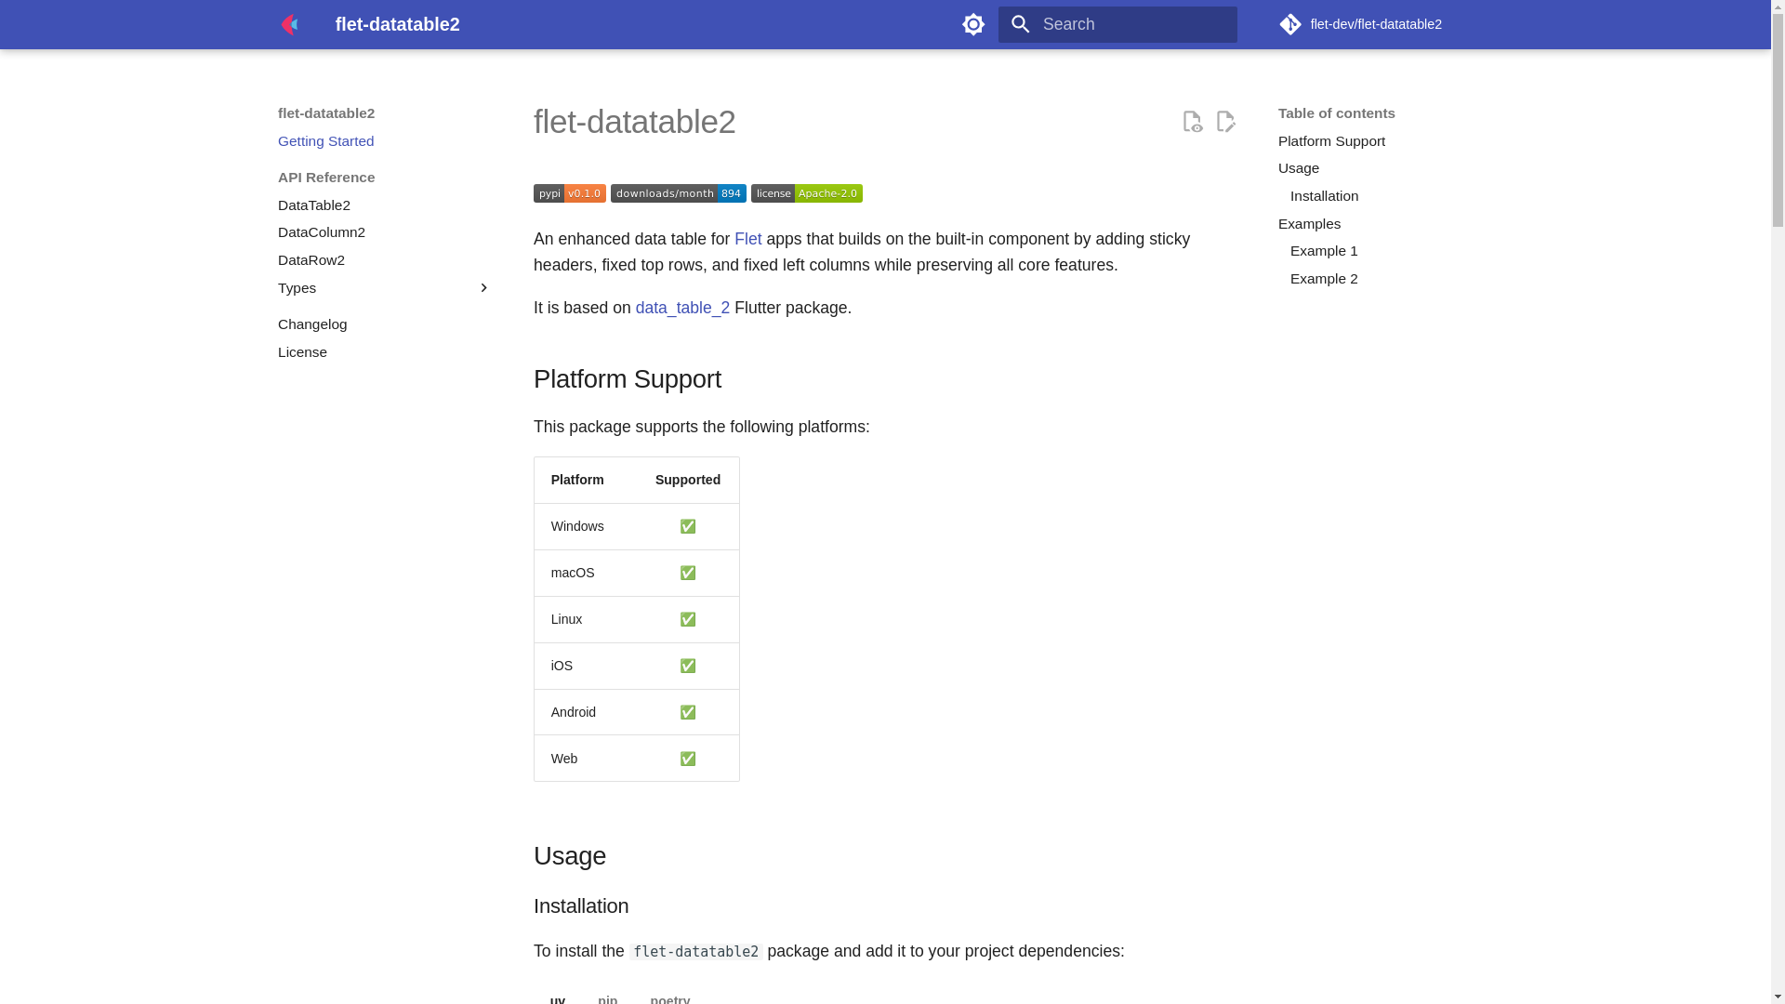The width and height of the screenshot is (1785, 1004).
Task: Open the Apache-2.0 license badge
Action: point(807,193)
